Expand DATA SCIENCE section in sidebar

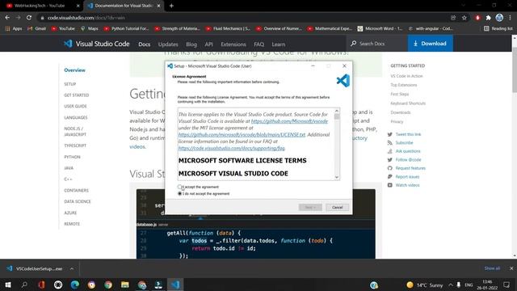(x=78, y=201)
